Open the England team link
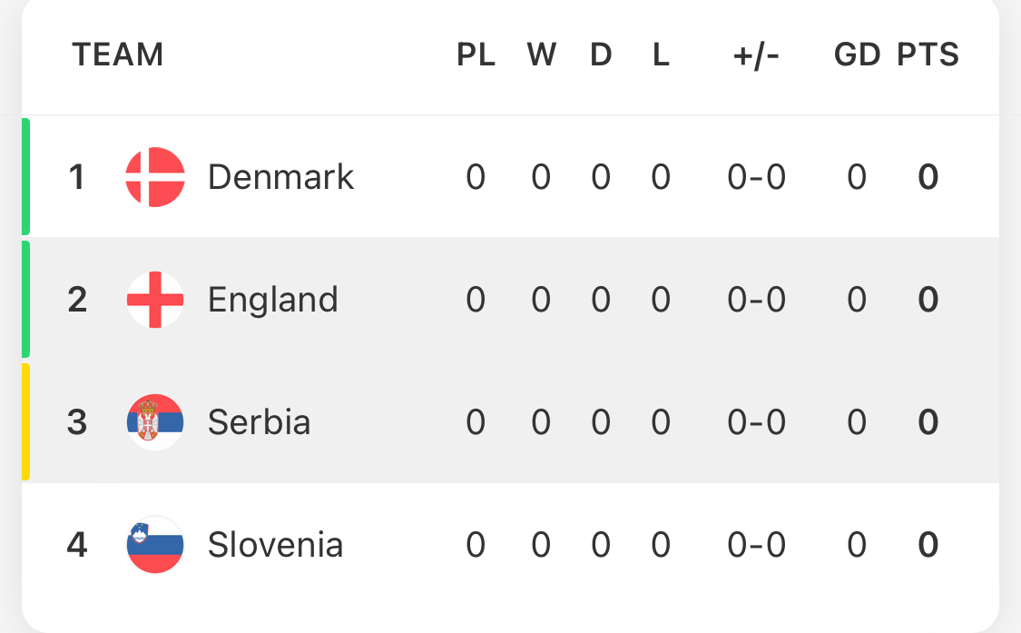 (x=272, y=300)
